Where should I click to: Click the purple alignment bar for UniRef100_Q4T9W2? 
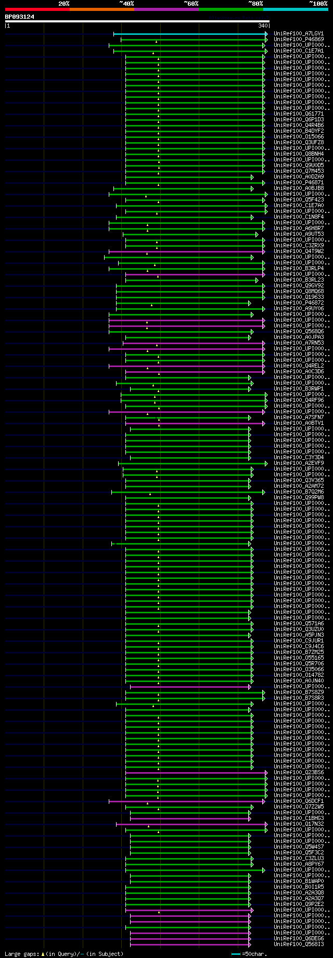[187, 251]
